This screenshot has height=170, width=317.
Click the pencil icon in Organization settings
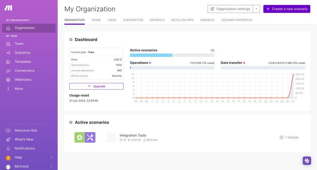tap(212, 9)
